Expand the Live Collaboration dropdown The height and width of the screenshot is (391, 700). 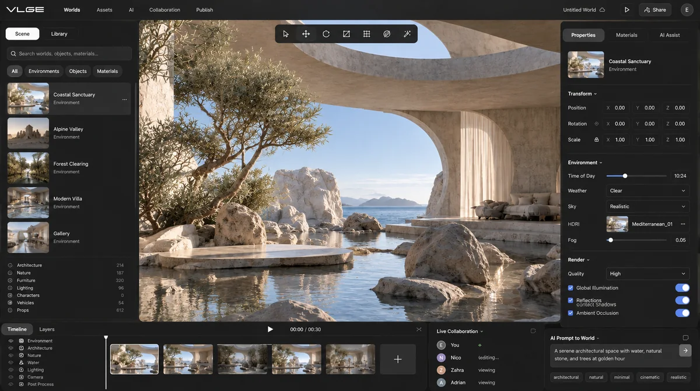pos(460,332)
